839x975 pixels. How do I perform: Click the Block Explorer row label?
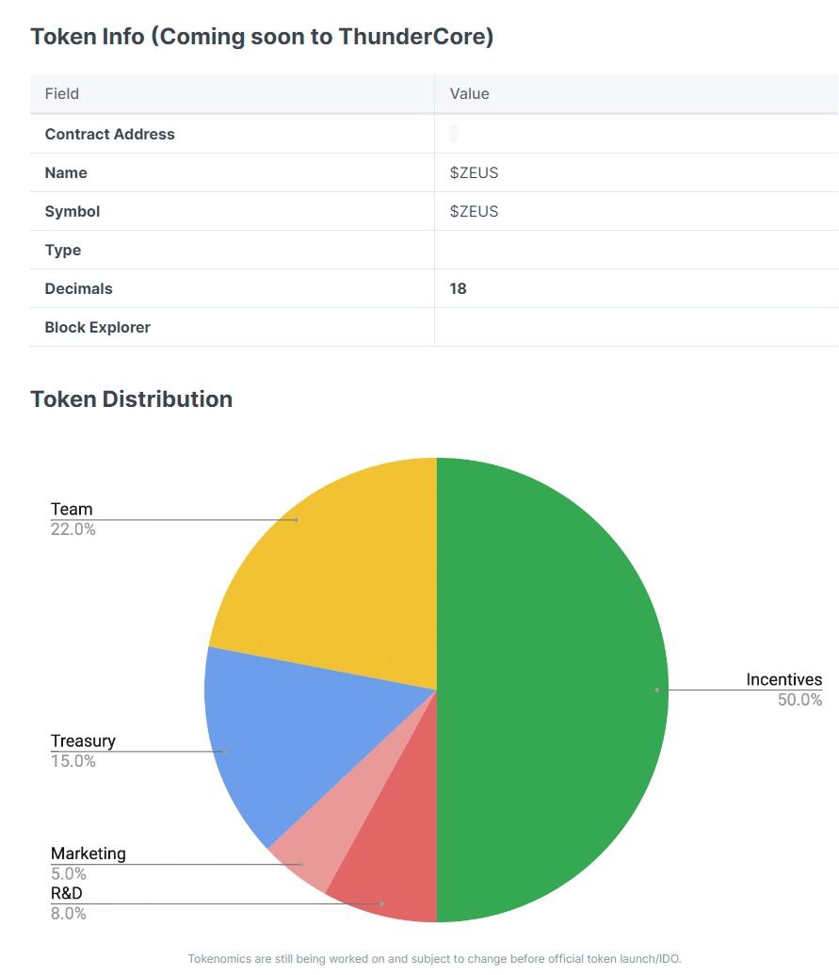[x=98, y=327]
